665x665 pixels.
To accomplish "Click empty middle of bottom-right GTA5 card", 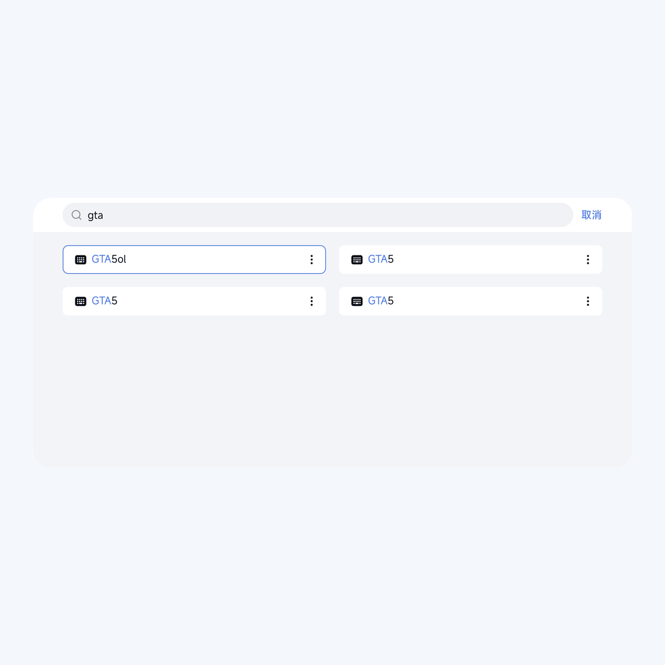I will (x=488, y=301).
